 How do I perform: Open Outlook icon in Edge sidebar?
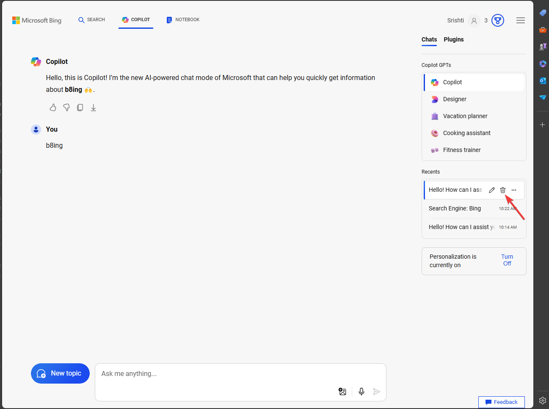(543, 80)
